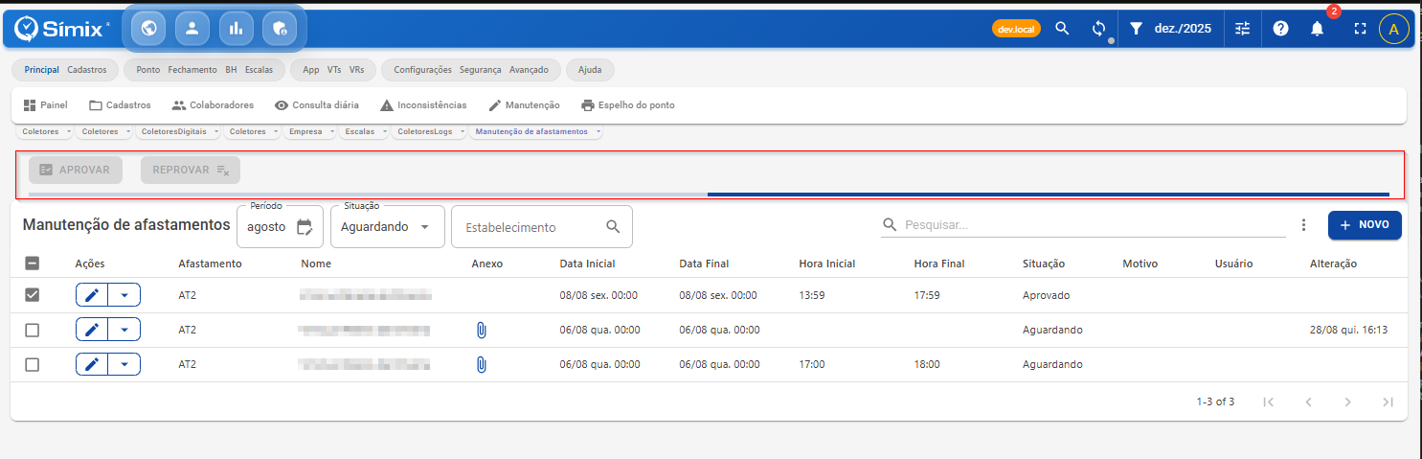
Task: Open the person module icon in the top bar
Action: coord(192,29)
